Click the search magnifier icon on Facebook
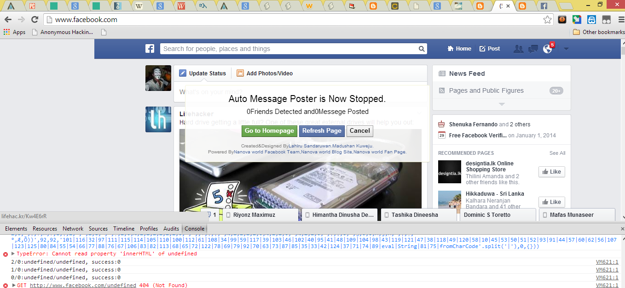Image resolution: width=625 pixels, height=288 pixels. click(x=421, y=49)
